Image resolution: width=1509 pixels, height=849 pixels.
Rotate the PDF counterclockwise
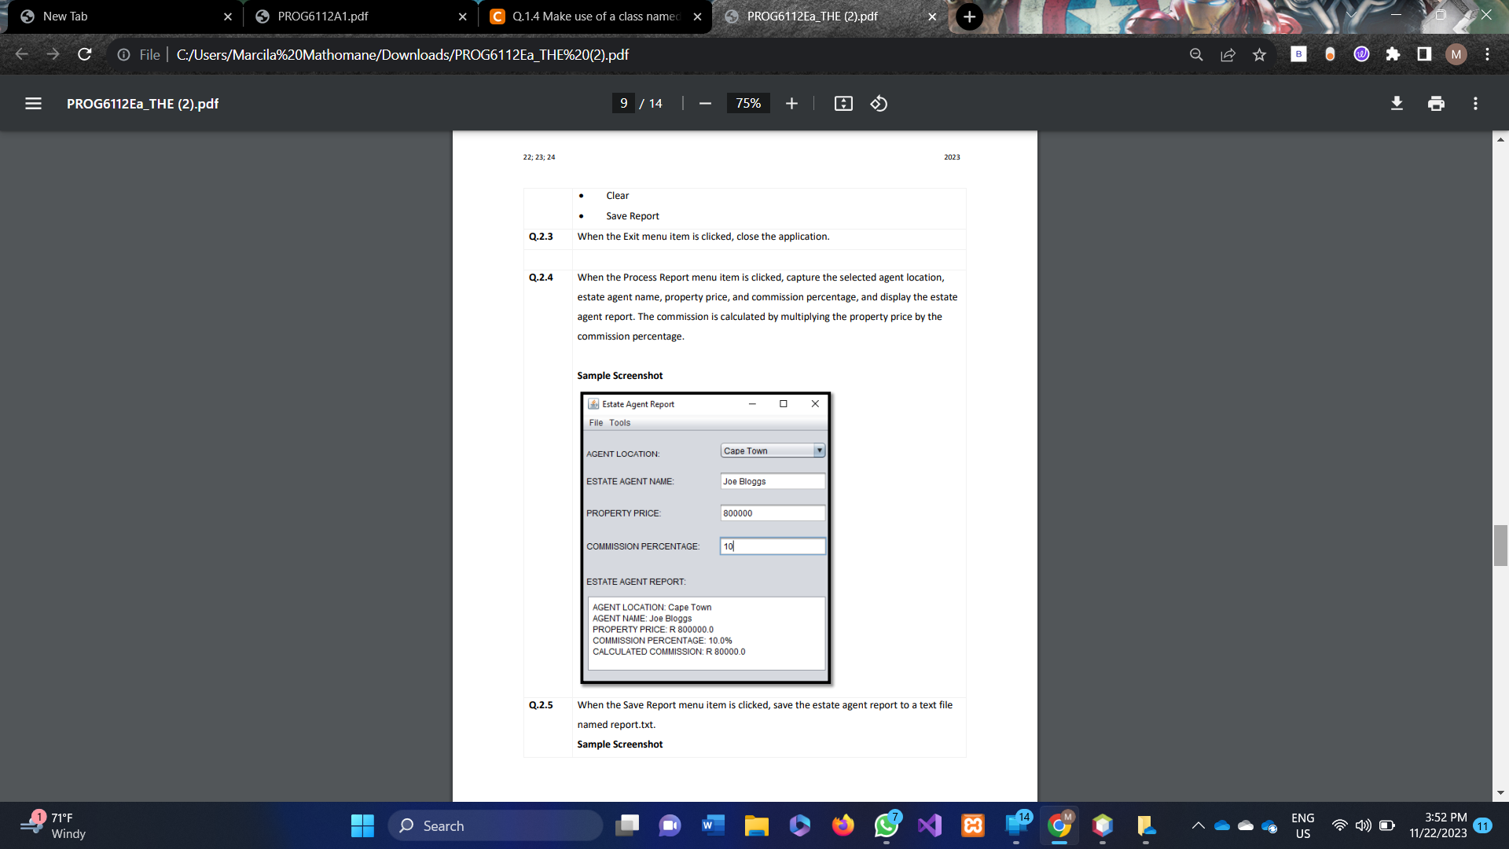879,104
